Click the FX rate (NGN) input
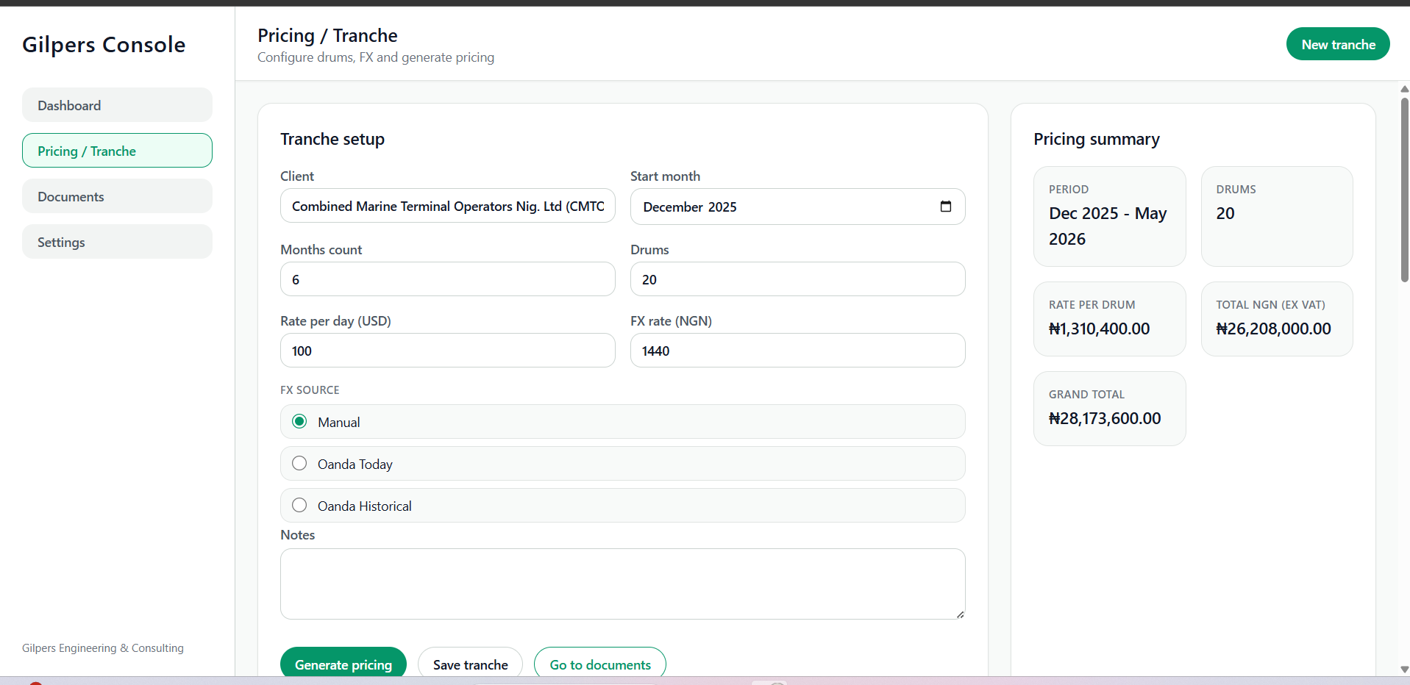Screen dimensions: 1410x685 point(797,351)
